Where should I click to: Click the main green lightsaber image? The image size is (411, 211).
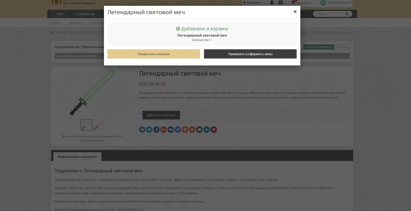click(92, 93)
